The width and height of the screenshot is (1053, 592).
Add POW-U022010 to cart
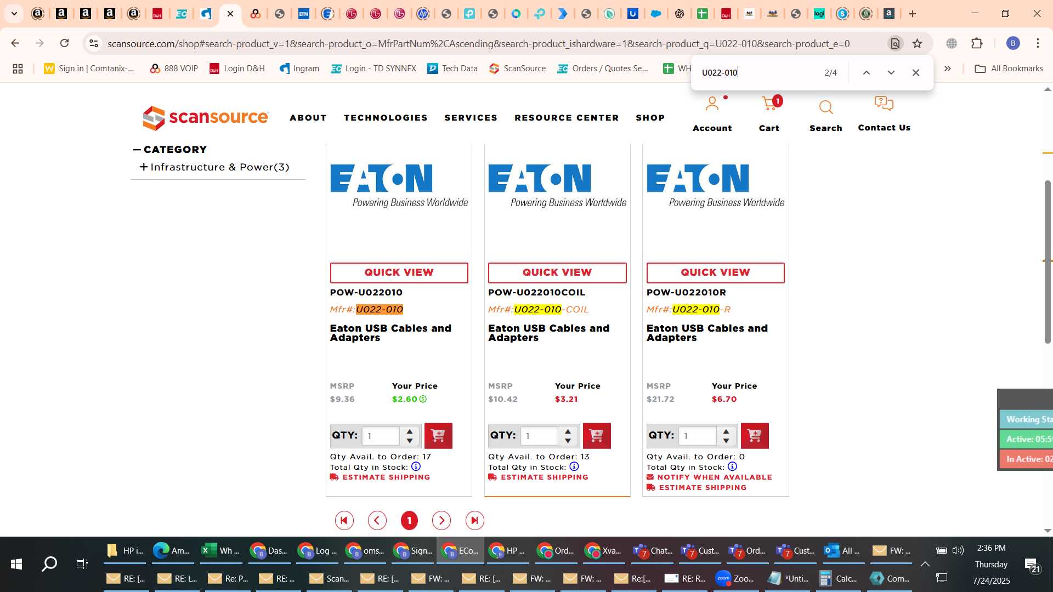[438, 436]
